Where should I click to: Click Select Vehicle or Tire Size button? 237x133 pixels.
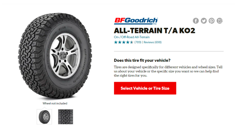(145, 88)
